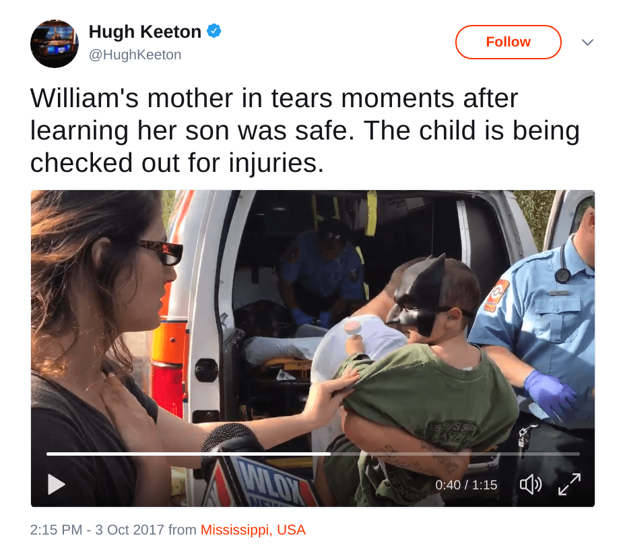
Task: Click the Follow button
Action: click(x=508, y=42)
